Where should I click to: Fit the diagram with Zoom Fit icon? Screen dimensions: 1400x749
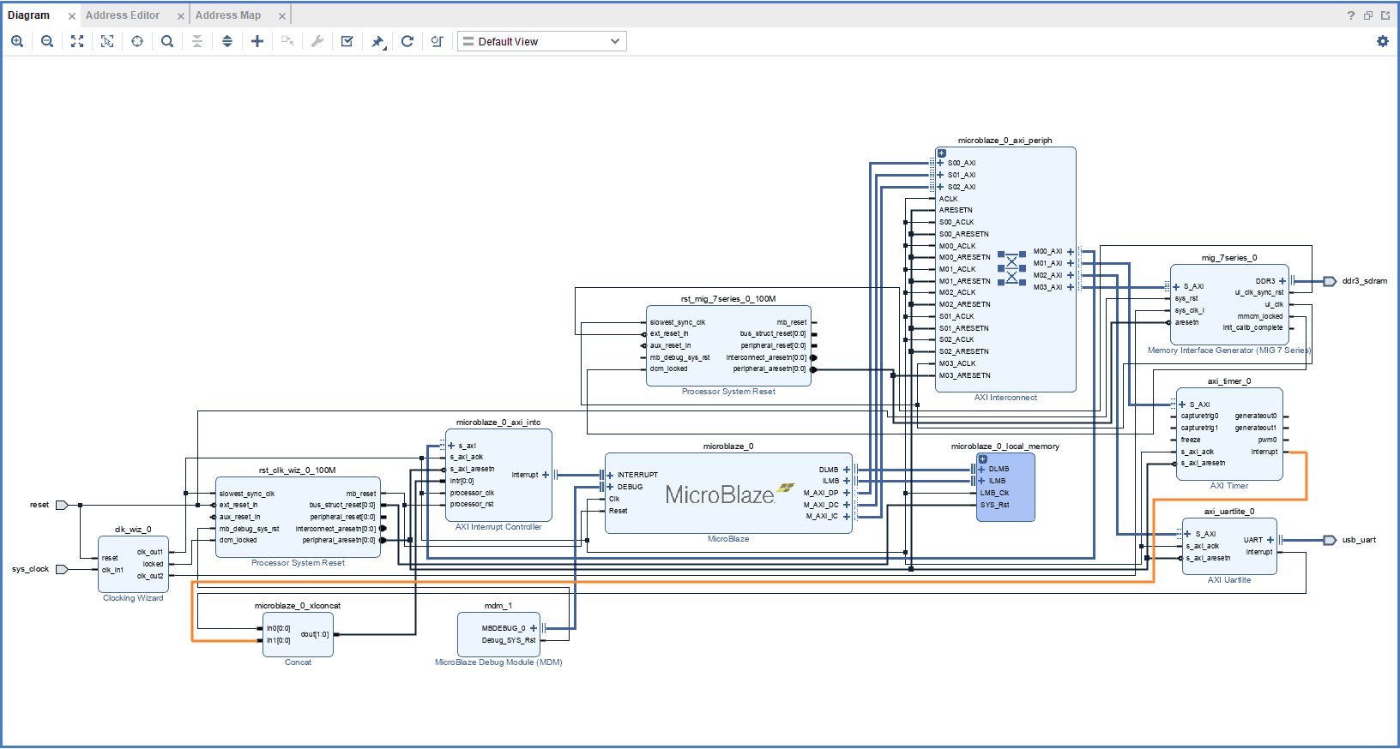(77, 41)
